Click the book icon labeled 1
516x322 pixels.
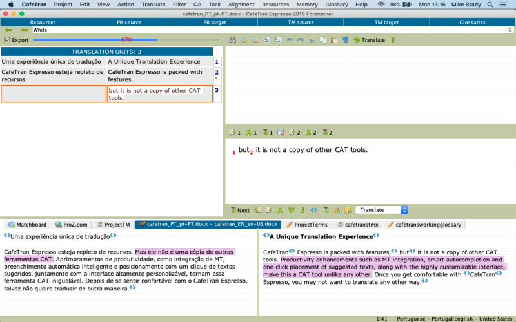(x=235, y=133)
